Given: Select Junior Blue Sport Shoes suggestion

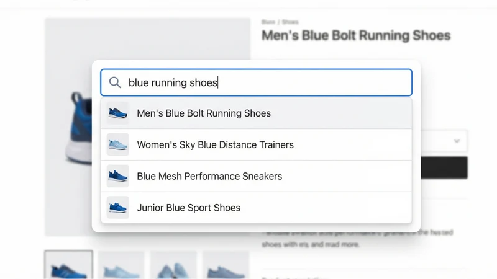Looking at the screenshot, I should click(256, 208).
